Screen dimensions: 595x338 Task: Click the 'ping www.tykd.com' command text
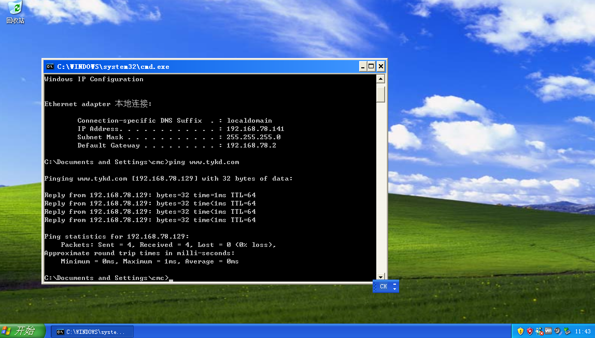(x=204, y=162)
